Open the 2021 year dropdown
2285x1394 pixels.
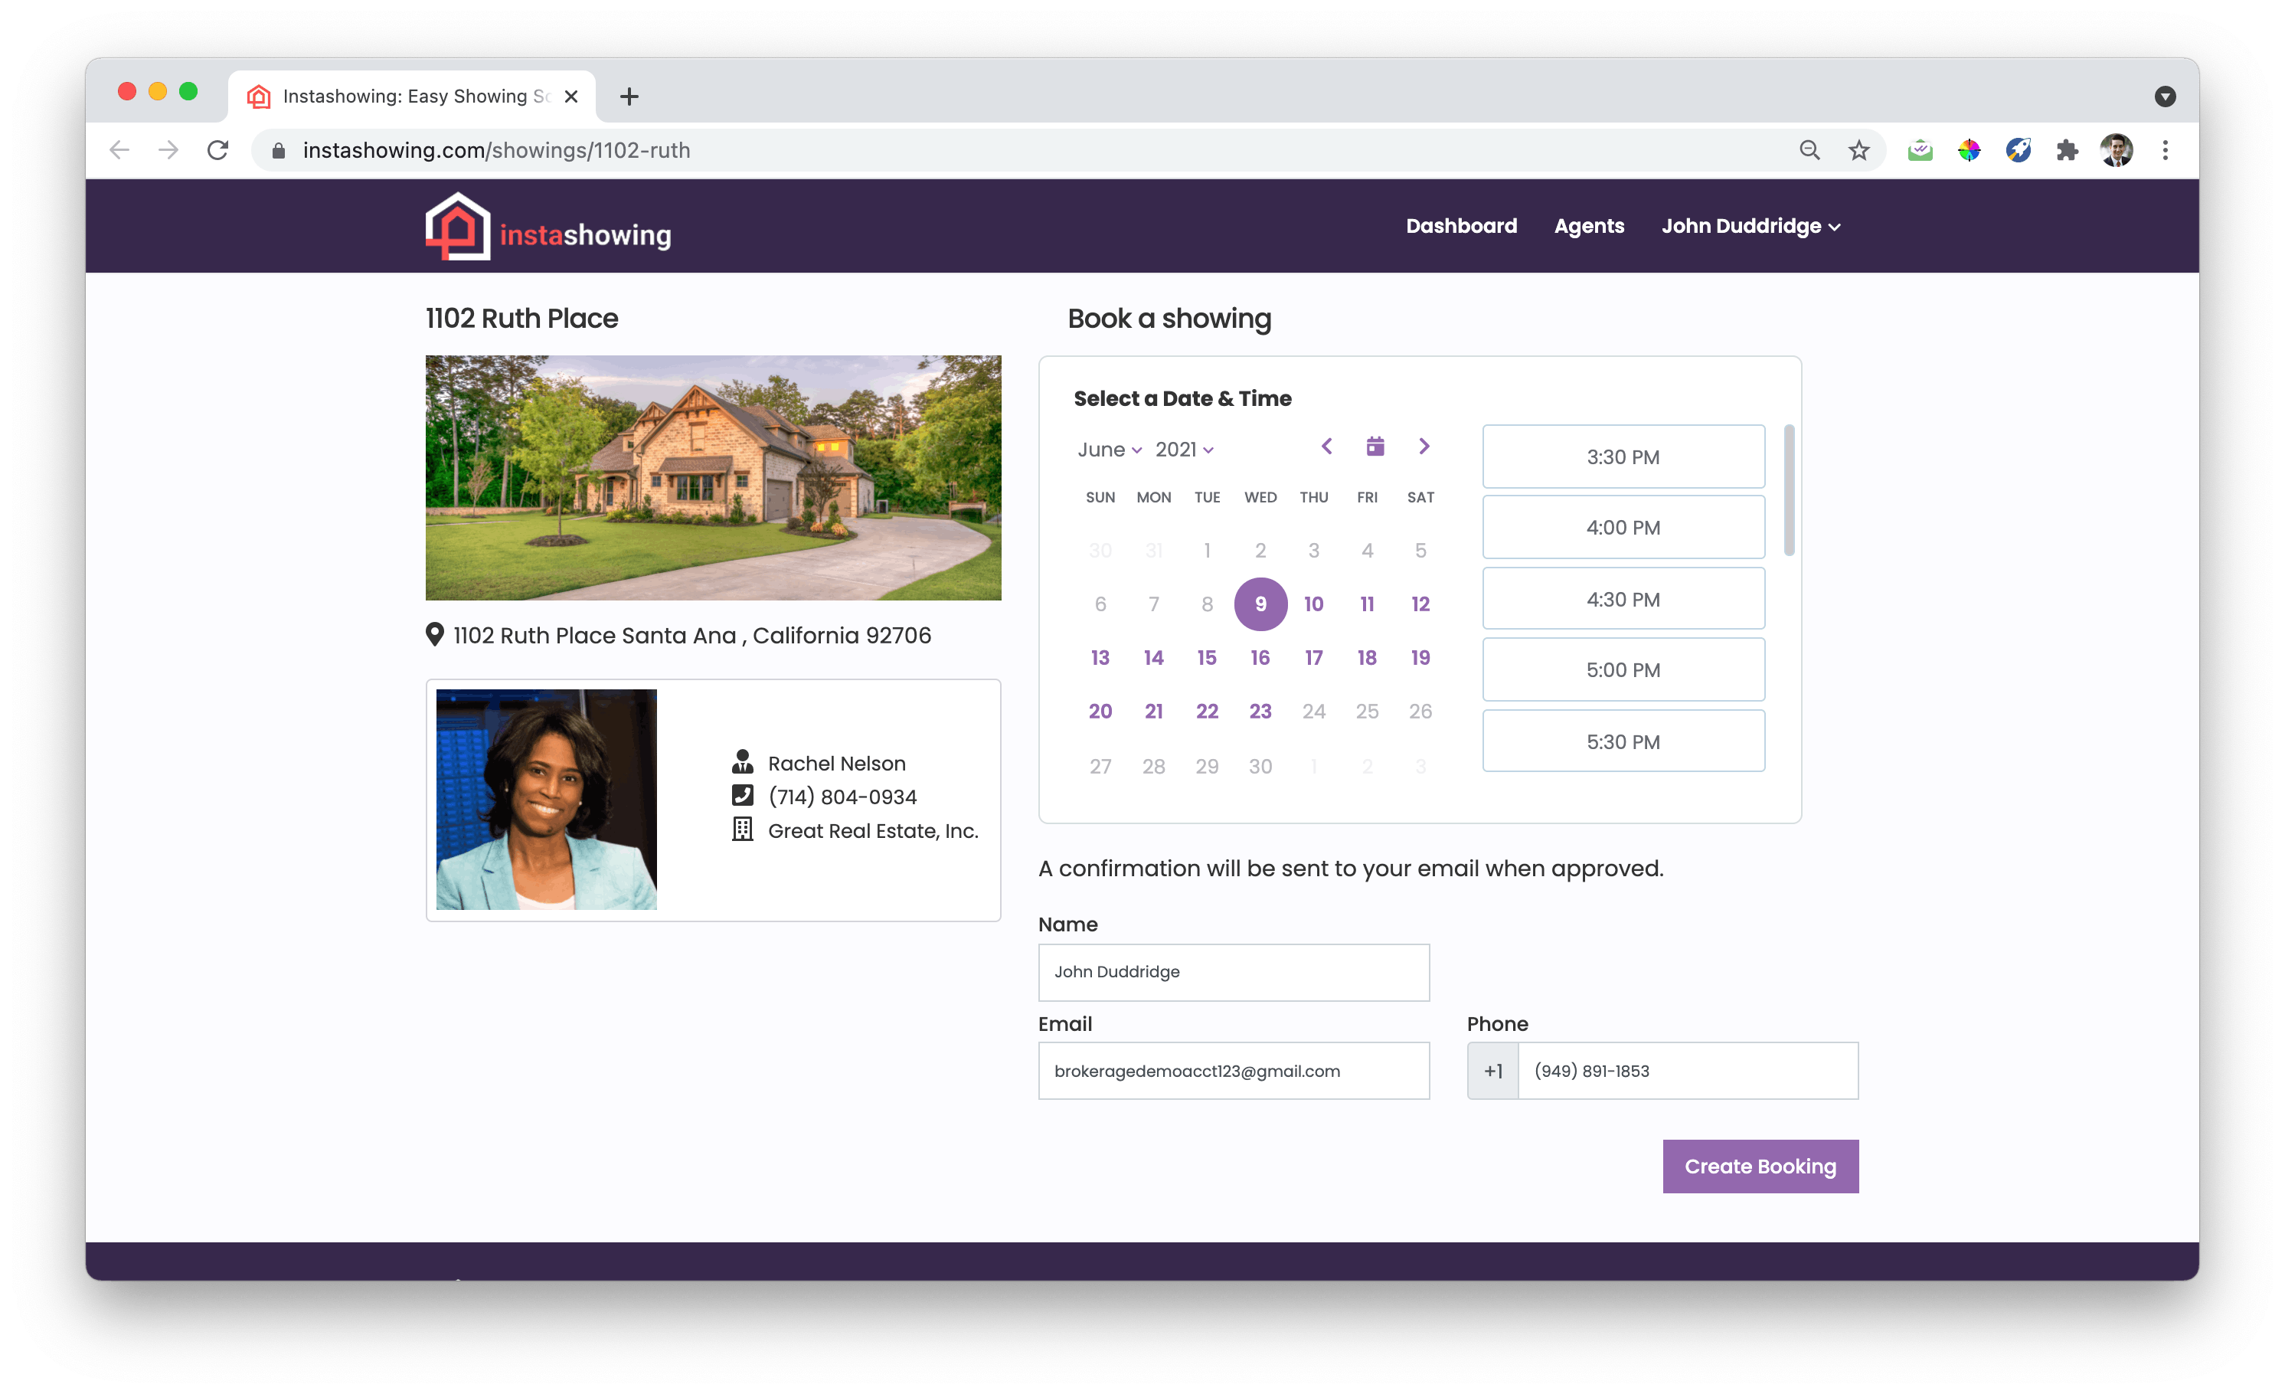[1183, 450]
